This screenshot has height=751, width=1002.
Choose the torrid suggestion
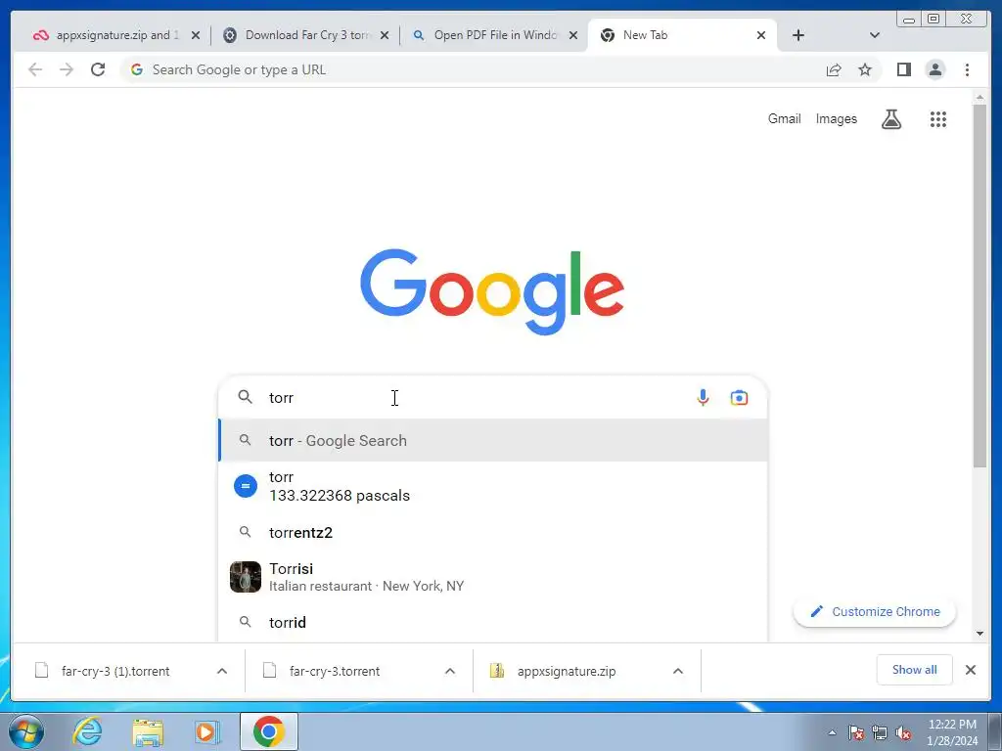pyautogui.click(x=493, y=622)
